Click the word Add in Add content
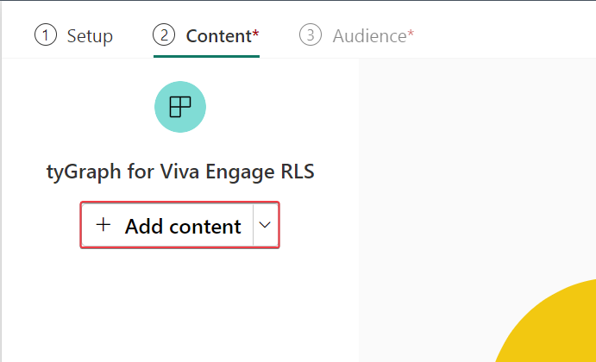 [x=143, y=226]
